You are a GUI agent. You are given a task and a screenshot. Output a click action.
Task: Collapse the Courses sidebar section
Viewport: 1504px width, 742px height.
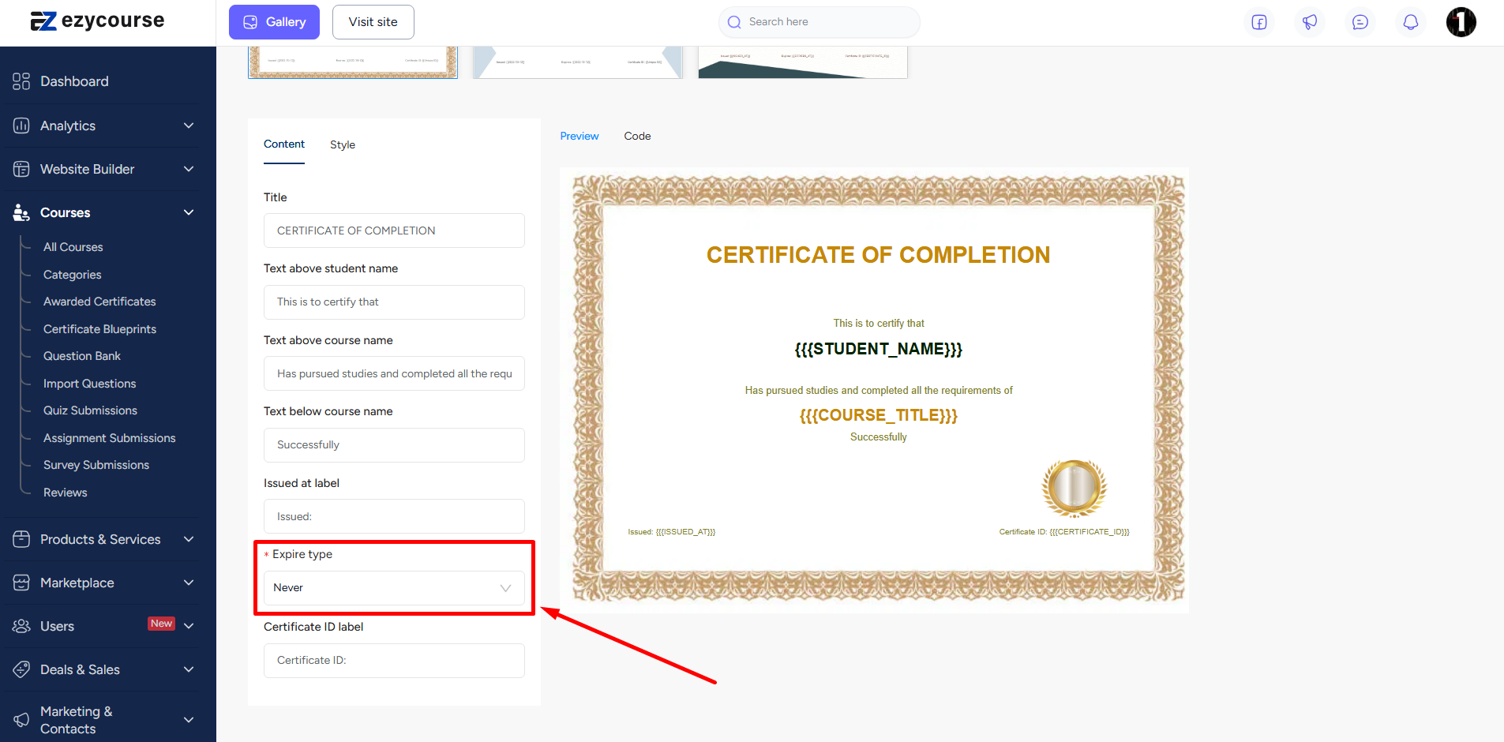189,212
